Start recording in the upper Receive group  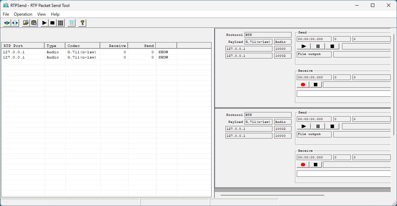pos(303,85)
